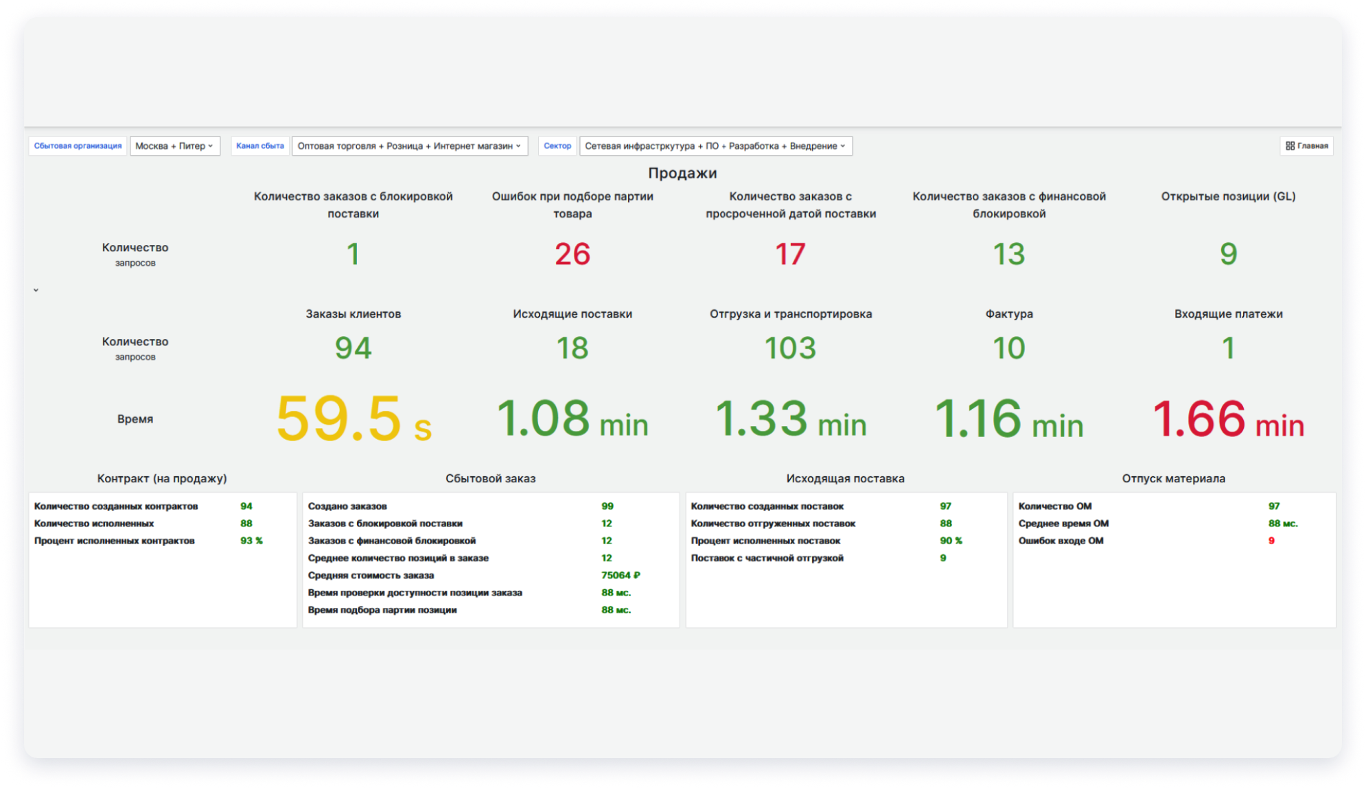Click value 1 under Входящие платежи

pyautogui.click(x=1229, y=348)
